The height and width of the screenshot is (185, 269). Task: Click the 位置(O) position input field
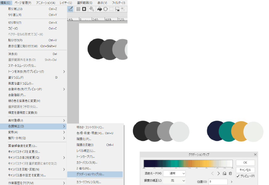(x=218, y=182)
